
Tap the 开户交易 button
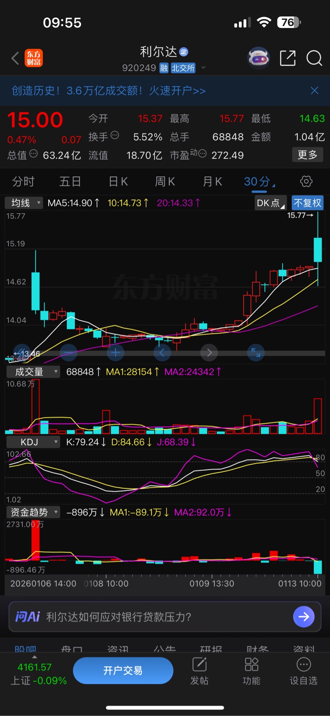click(123, 670)
